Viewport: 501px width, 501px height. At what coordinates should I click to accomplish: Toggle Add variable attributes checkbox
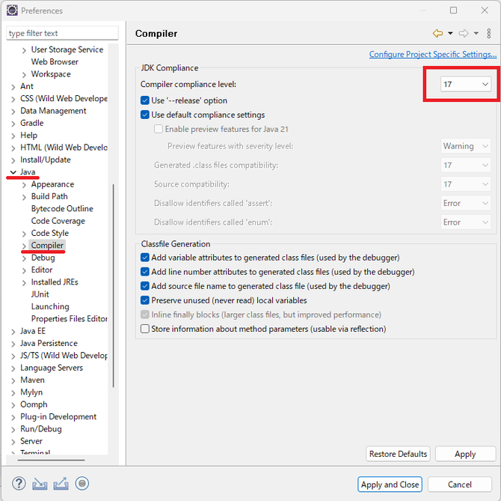click(145, 258)
